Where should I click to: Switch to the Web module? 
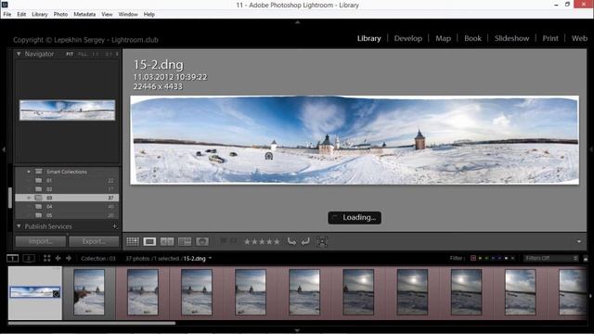579,38
